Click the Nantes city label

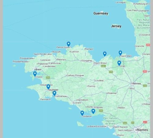click(143, 130)
